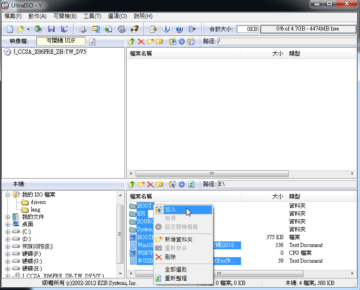The image size is (360, 290).
Task: Click the Save floppy disk icon
Action: tap(51, 29)
